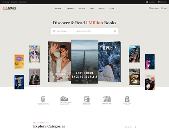
Task: Click the search magnifier icon
Action: click(115, 31)
